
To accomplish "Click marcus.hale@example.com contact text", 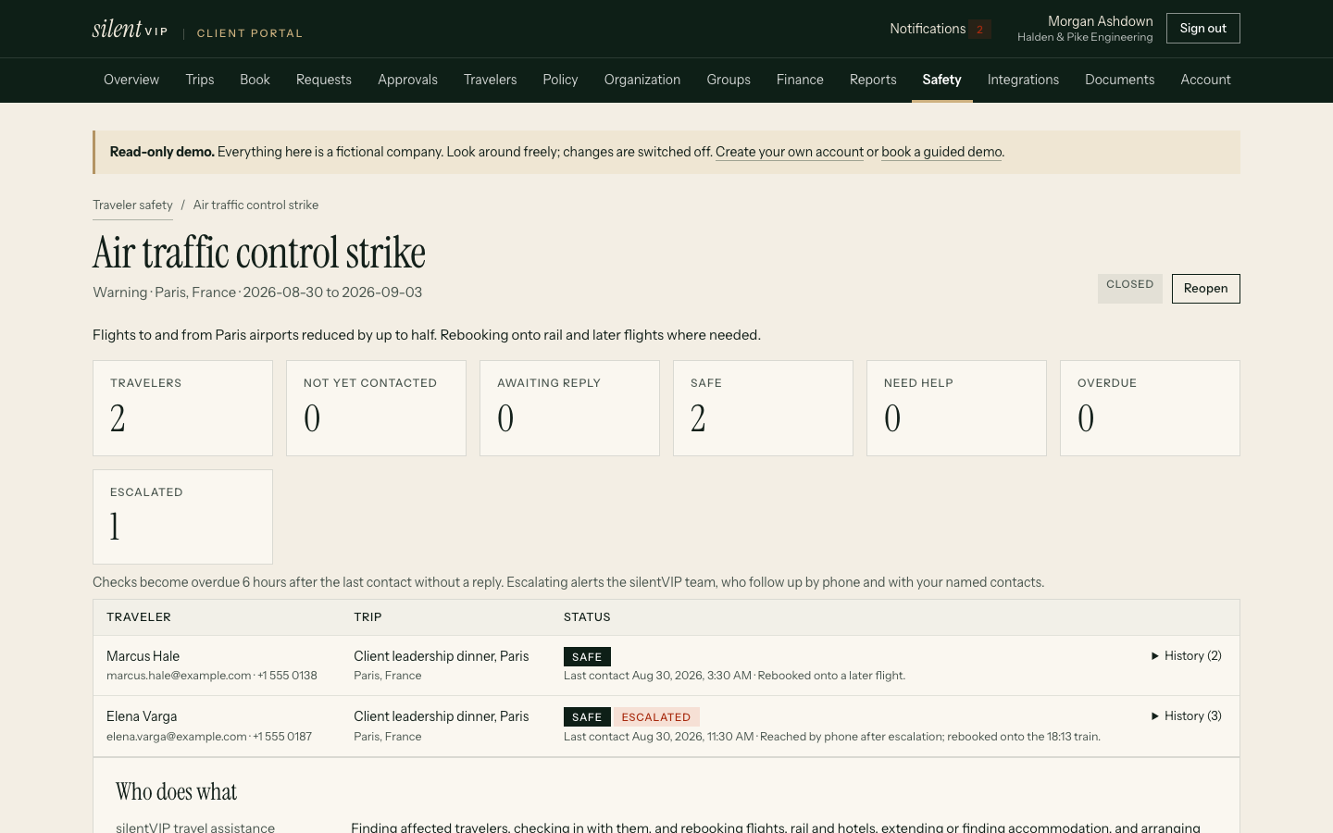I will [179, 676].
